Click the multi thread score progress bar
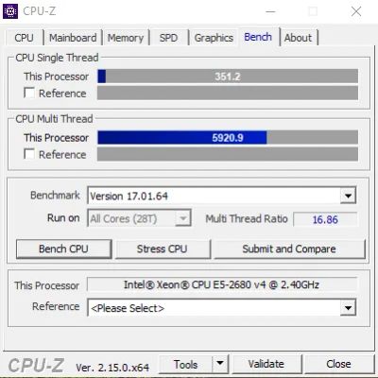 [228, 138]
